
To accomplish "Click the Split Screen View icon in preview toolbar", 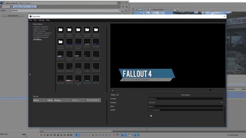I will click(x=149, y=10).
